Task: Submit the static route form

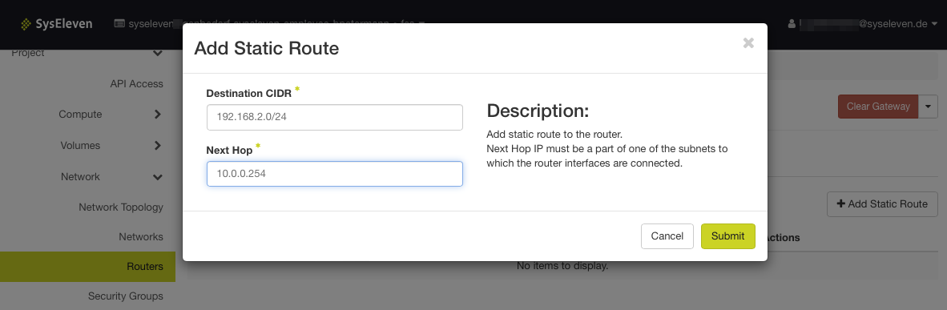Action: 727,236
